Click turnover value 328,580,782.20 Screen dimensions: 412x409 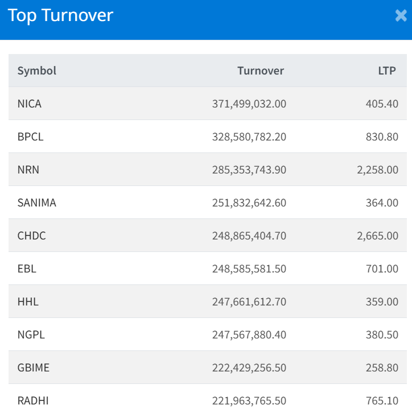point(249,137)
